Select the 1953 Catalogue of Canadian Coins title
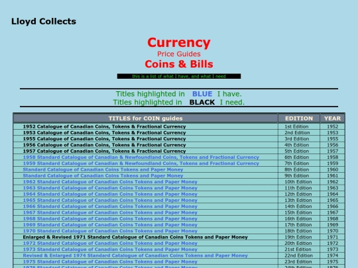This screenshot has width=358, height=268. tap(104, 132)
